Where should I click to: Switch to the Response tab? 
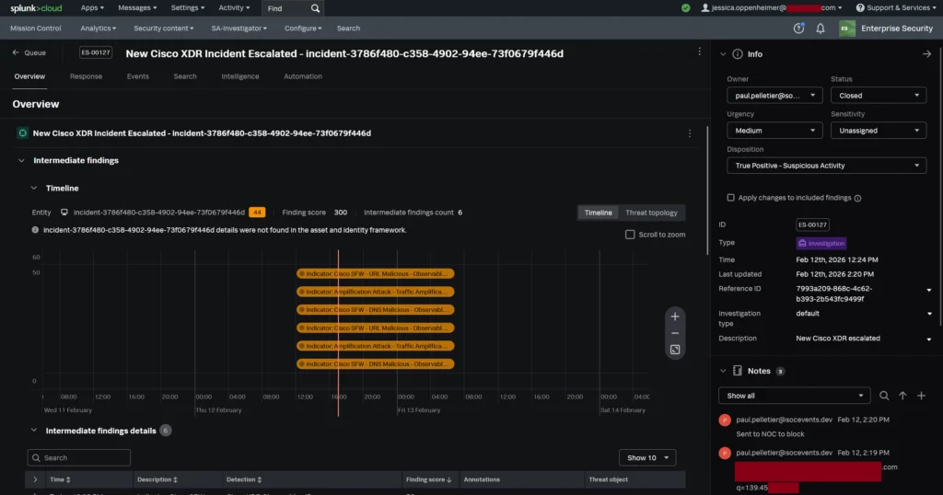(x=86, y=76)
